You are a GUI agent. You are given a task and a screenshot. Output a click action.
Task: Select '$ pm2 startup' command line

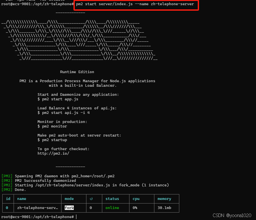(x=52, y=140)
